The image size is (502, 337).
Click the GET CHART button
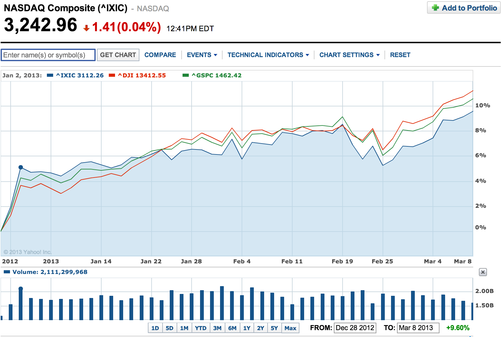coord(118,55)
